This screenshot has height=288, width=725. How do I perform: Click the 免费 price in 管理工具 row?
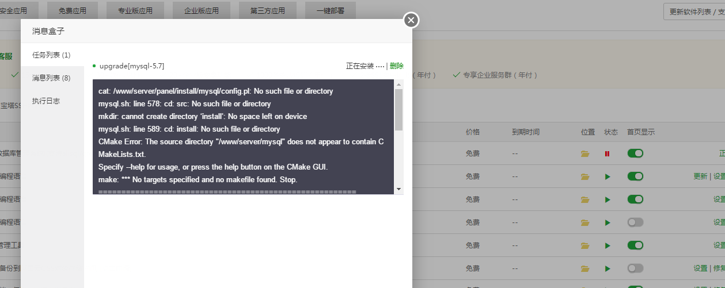point(473,245)
